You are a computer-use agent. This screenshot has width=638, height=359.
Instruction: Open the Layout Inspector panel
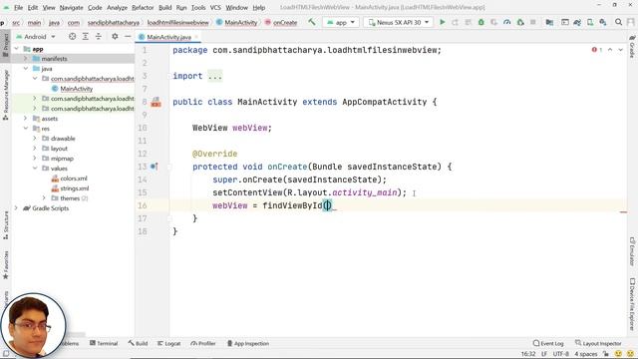598,343
